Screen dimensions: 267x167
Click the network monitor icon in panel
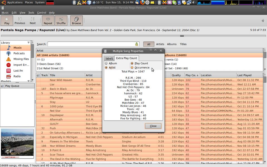189,3
